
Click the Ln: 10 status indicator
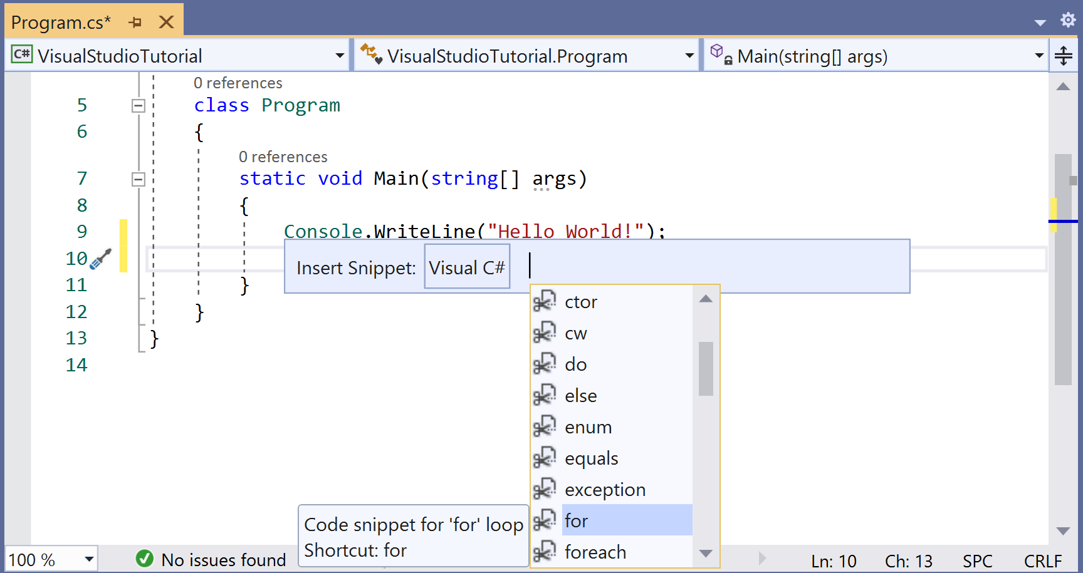[834, 561]
